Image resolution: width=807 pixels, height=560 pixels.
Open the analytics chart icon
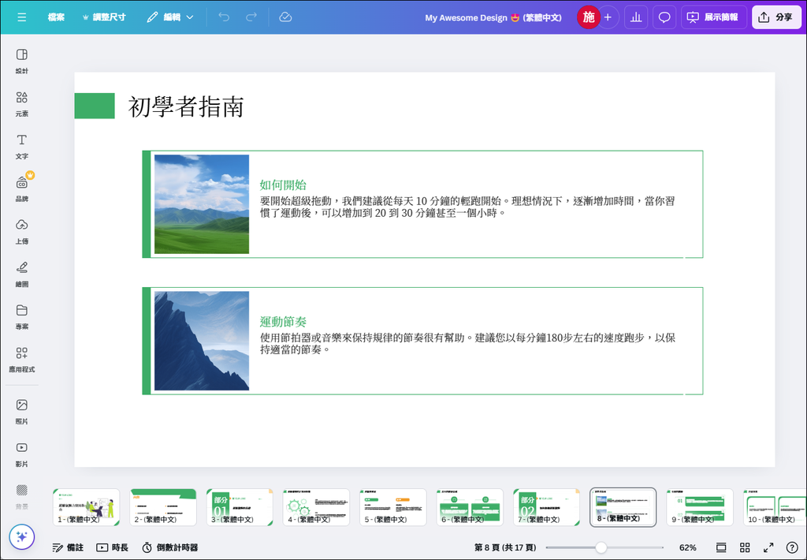[x=636, y=17]
